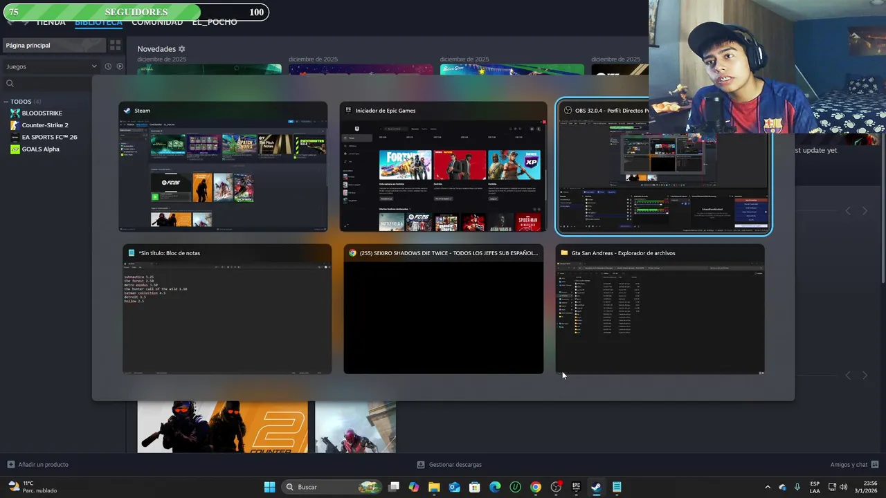
Task: Open the Counter-Strike 2 game card
Action: pyautogui.click(x=223, y=427)
